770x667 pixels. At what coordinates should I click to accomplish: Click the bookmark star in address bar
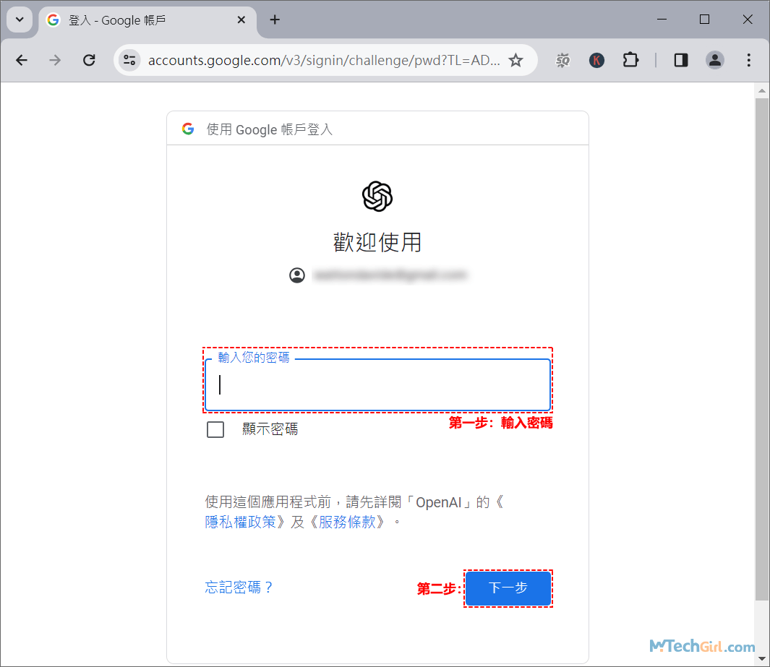(x=516, y=60)
